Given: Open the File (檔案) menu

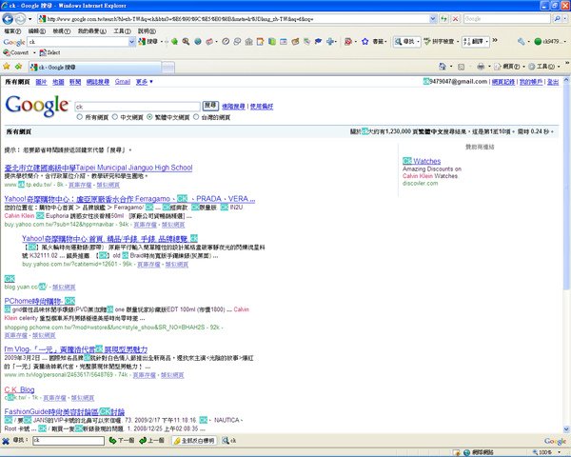Looking at the screenshot, I should (x=12, y=31).
